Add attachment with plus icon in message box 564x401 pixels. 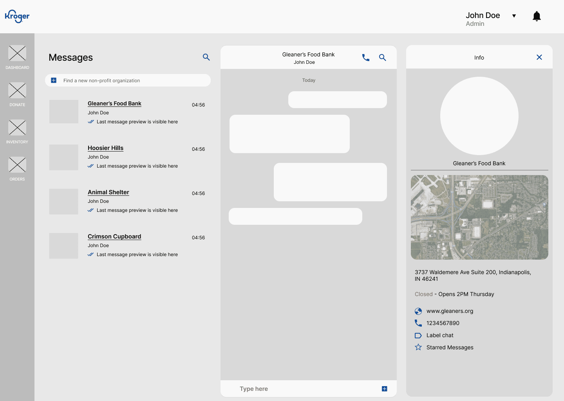click(384, 389)
